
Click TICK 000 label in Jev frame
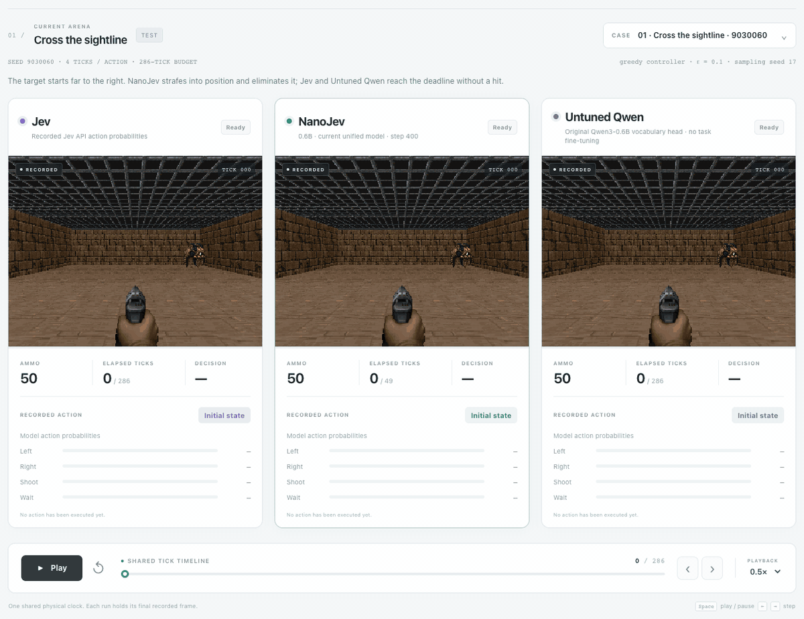point(237,169)
